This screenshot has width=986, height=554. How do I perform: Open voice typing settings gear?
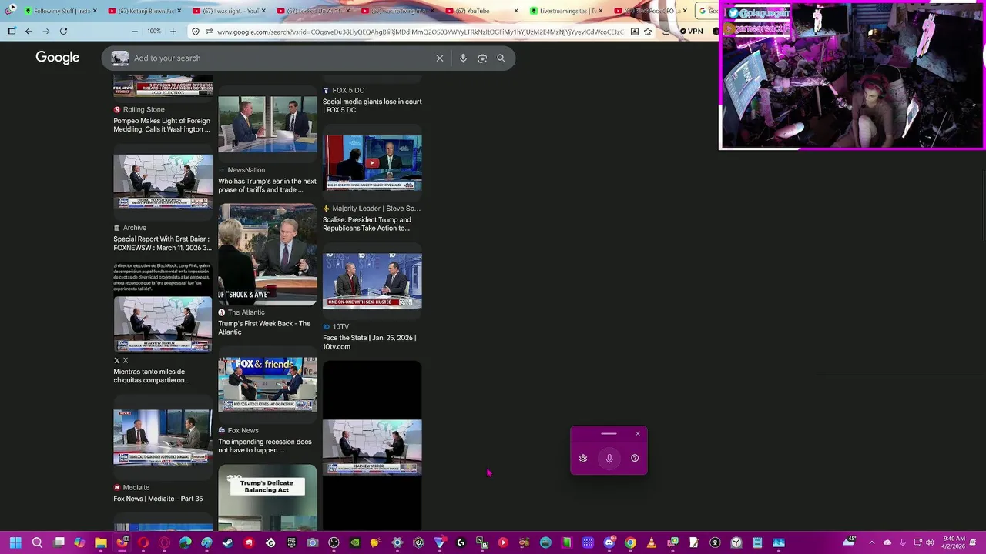(x=583, y=459)
